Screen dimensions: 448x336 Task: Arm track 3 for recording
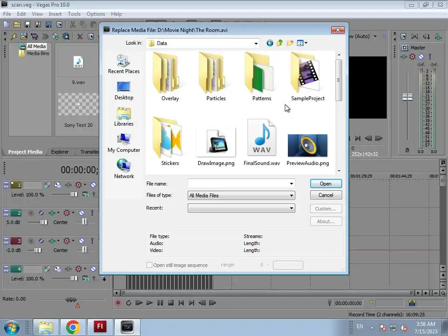coord(31,241)
